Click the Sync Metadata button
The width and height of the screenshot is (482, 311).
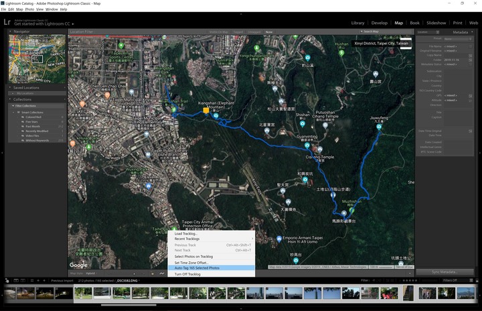click(445, 272)
